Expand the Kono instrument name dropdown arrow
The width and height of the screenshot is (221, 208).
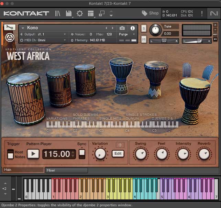coord(23,28)
